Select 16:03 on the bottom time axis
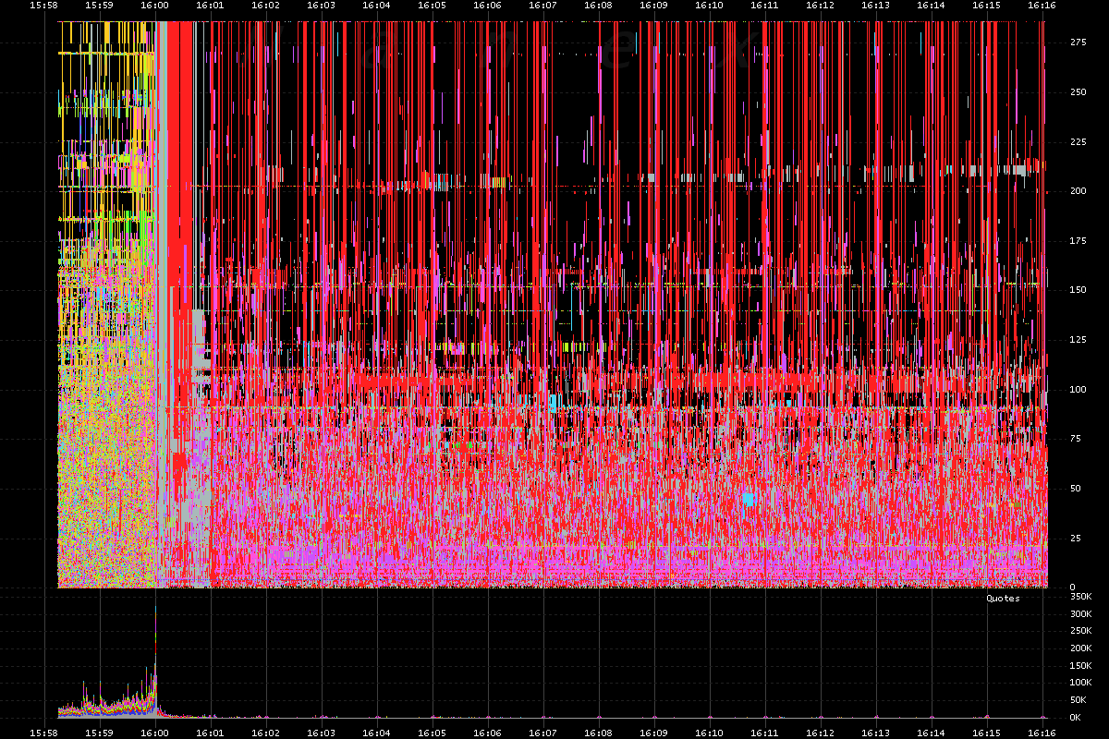The width and height of the screenshot is (1109, 739). pos(321,733)
